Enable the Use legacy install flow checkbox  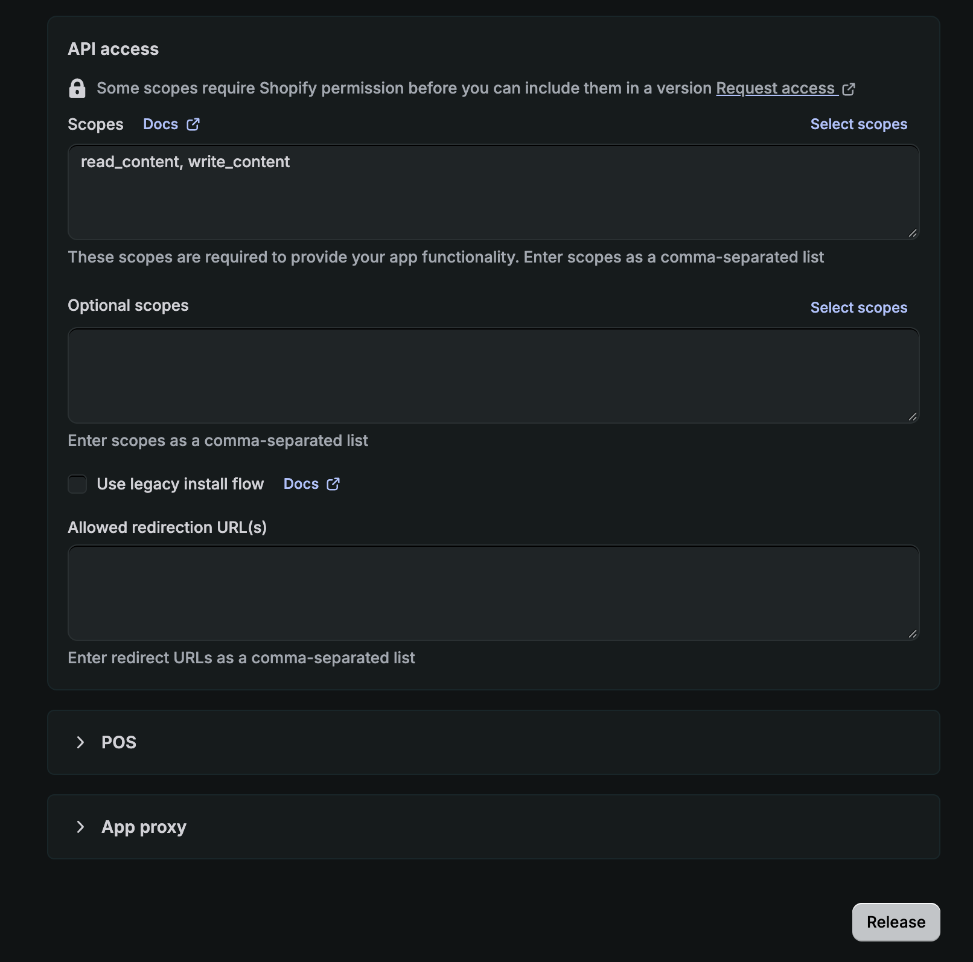[x=77, y=484]
